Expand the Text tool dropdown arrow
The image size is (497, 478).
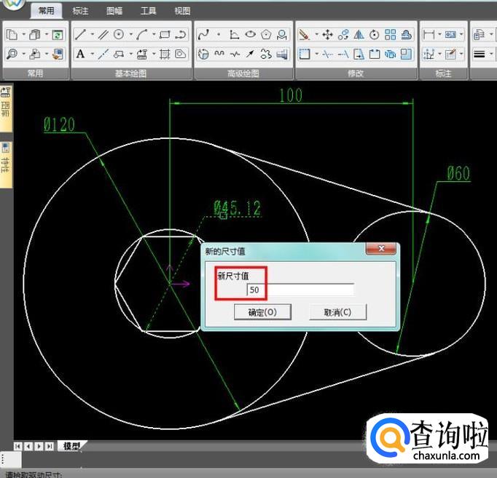[x=93, y=54]
